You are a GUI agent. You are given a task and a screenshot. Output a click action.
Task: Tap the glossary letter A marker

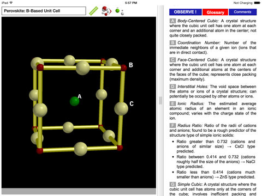tap(172, 21)
